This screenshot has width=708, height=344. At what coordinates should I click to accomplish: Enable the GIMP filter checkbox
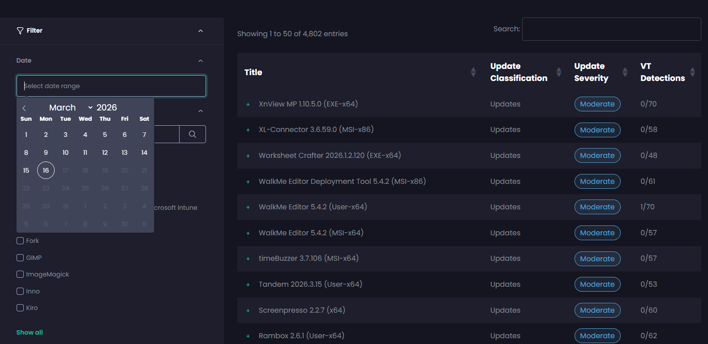(x=20, y=258)
